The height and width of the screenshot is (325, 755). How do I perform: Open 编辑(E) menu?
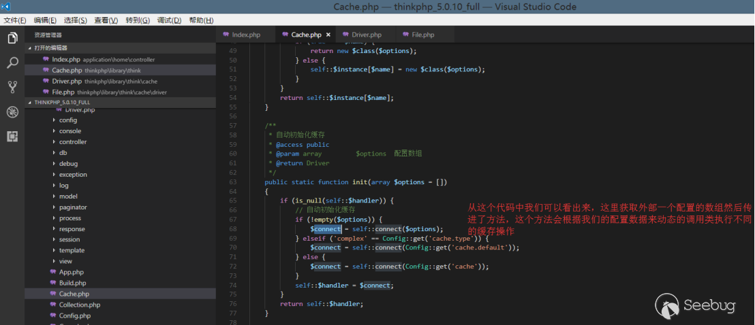pos(45,20)
